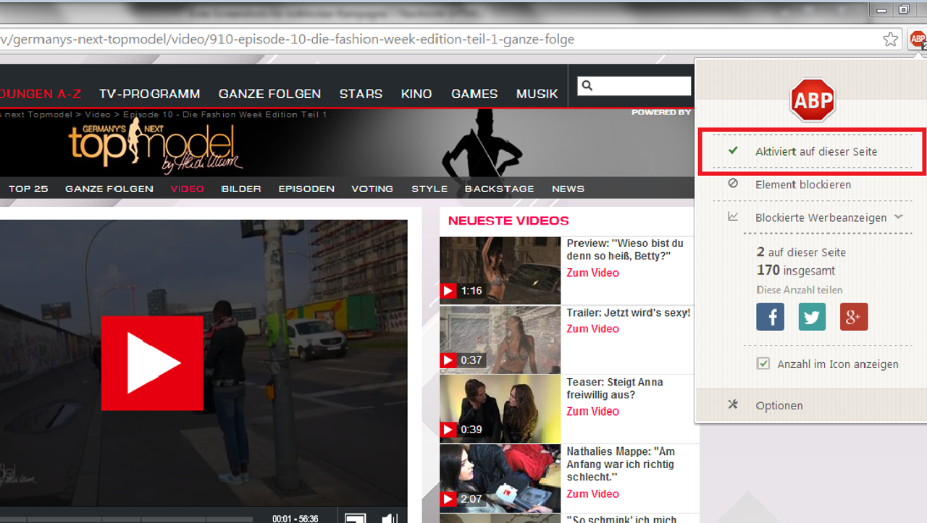
Task: Click the browser address bar URL
Action: [287, 39]
